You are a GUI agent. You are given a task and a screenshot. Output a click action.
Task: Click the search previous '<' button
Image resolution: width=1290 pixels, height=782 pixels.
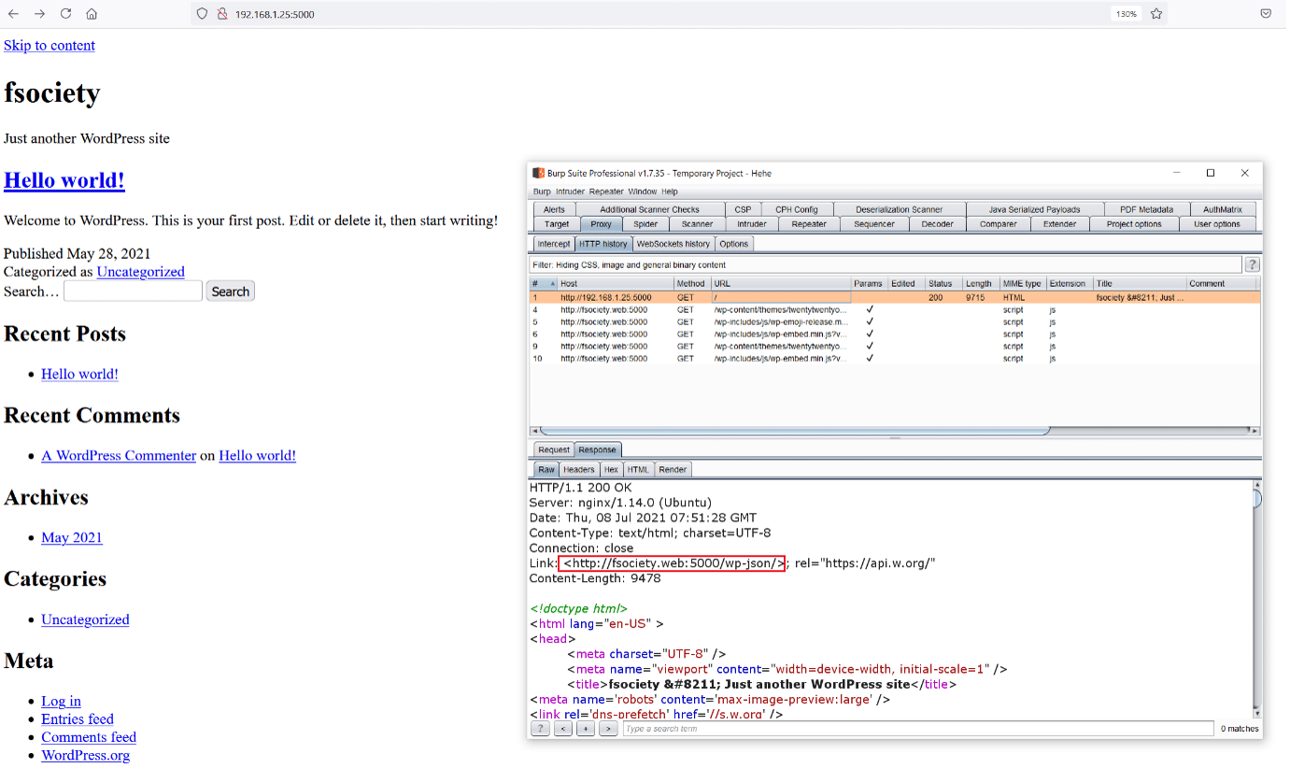coord(562,729)
